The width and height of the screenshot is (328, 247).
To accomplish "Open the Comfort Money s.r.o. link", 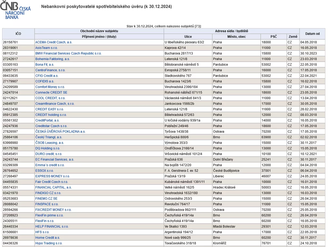I will 50,87.
